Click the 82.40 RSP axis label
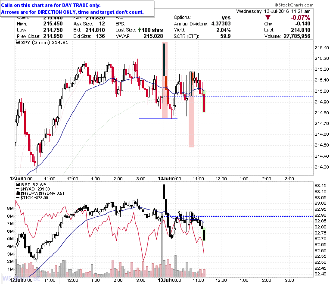This screenshot has width=336, height=284. (320, 274)
